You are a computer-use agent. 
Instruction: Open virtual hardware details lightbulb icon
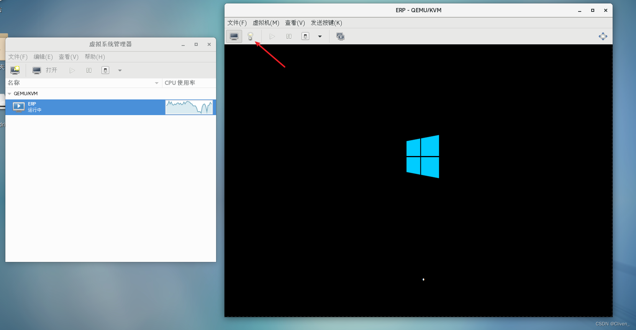click(250, 36)
